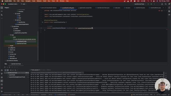Viewport: 171px width, 96px height.
Task: Click the Stop run square icon
Action: click(10, 67)
